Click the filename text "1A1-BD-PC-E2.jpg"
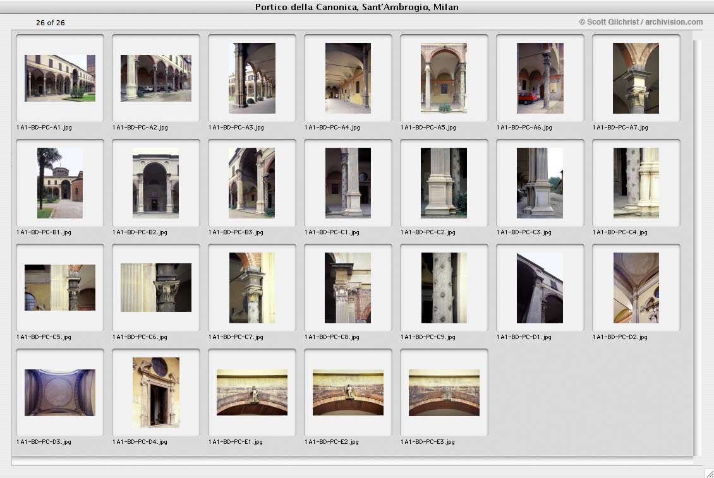Screen dimensions: 714x478 pyautogui.click(x=332, y=441)
